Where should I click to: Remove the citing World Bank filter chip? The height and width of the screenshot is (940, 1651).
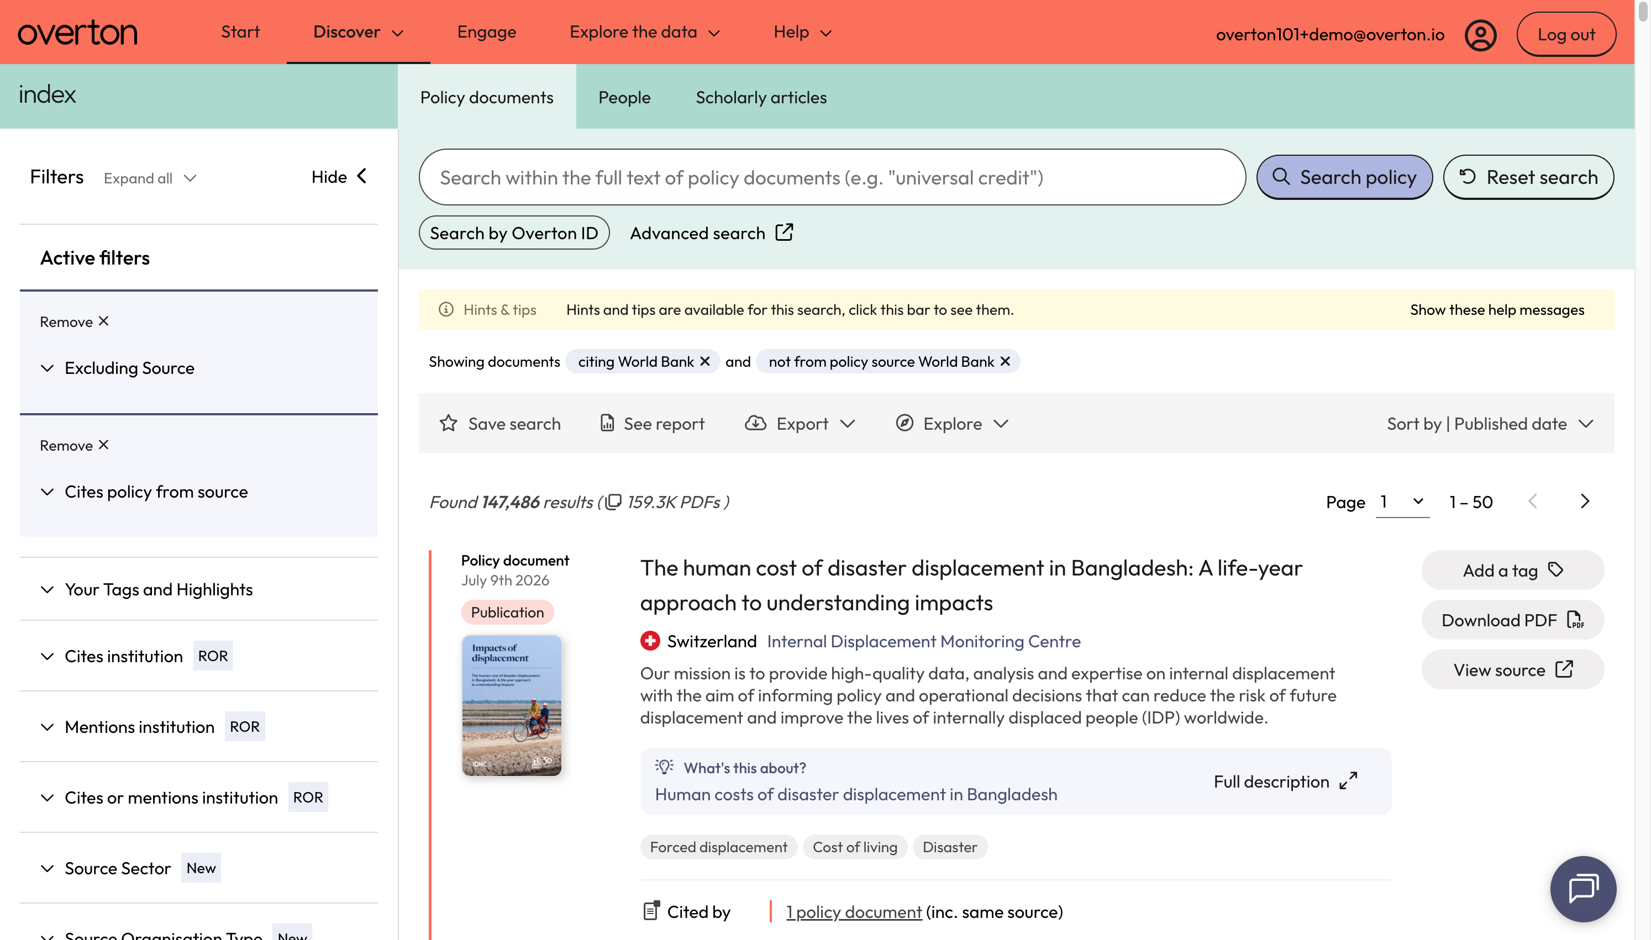pos(704,362)
